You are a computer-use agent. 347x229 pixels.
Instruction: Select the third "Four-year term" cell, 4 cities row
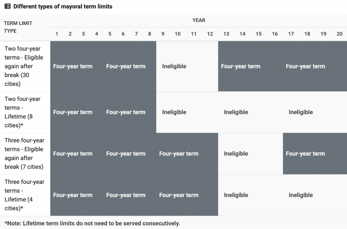click(179, 195)
